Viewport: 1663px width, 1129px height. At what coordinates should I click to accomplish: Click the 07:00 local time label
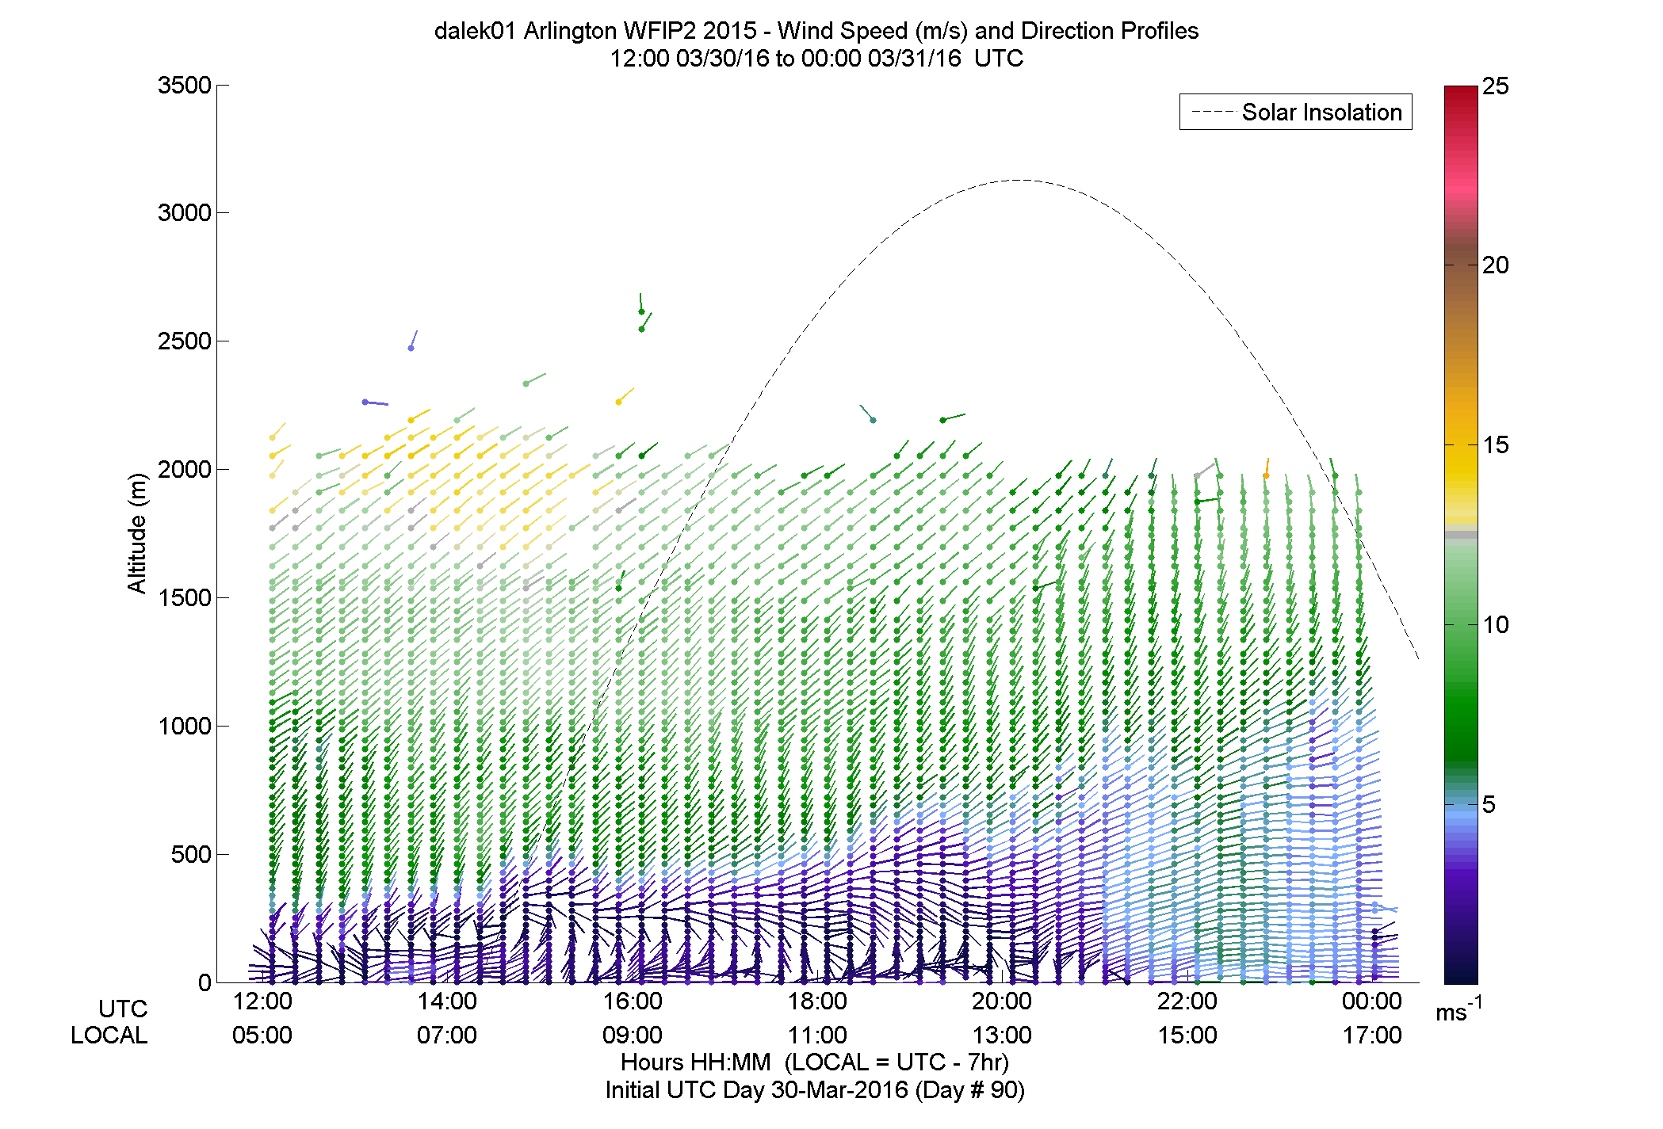(x=447, y=1036)
